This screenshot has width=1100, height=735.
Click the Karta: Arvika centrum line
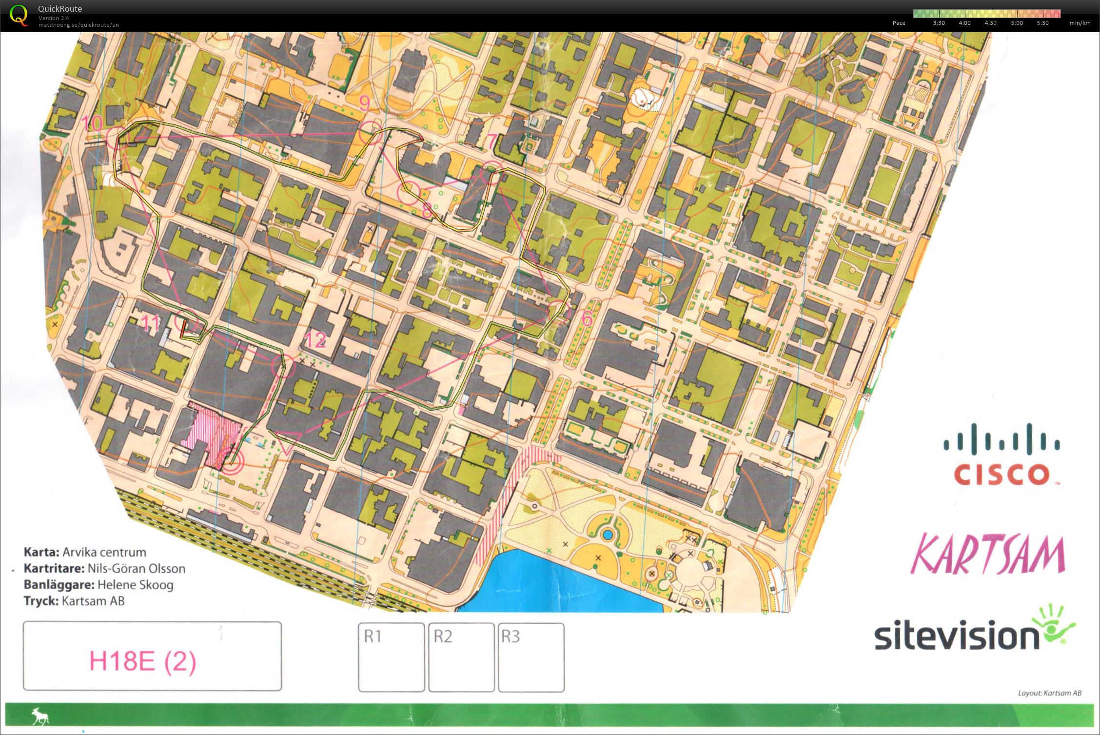coord(85,552)
